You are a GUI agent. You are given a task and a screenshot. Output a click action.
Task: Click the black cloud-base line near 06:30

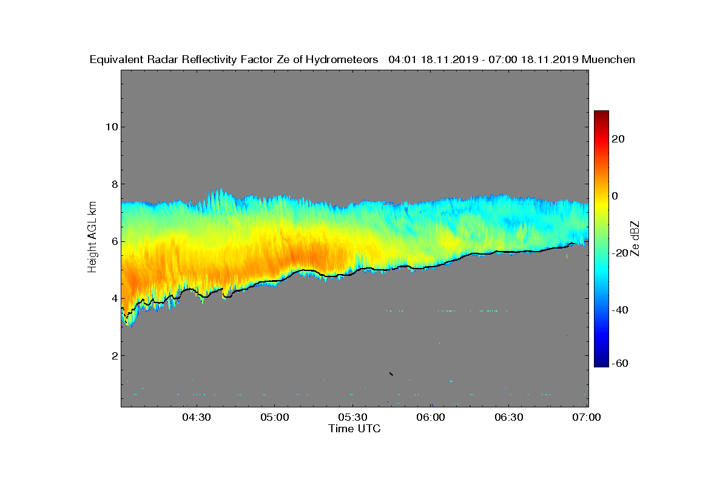pos(510,251)
